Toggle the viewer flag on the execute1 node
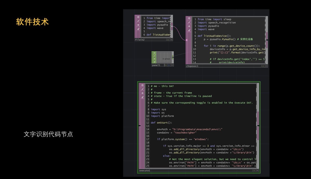This screenshot has width=311, height=179. click(142, 85)
